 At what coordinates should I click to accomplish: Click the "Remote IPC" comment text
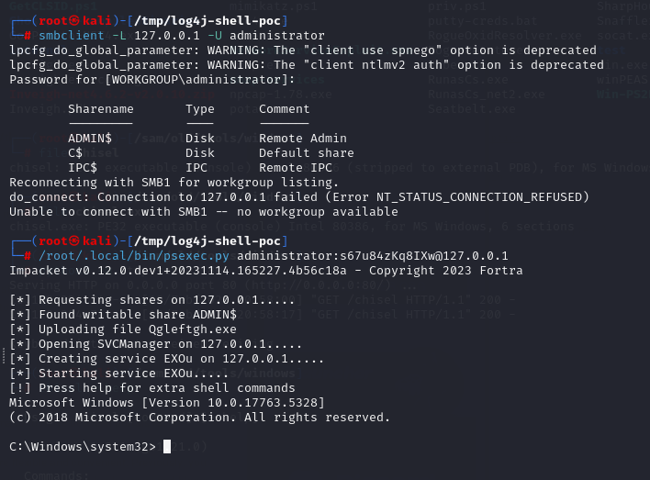pyautogui.click(x=296, y=167)
